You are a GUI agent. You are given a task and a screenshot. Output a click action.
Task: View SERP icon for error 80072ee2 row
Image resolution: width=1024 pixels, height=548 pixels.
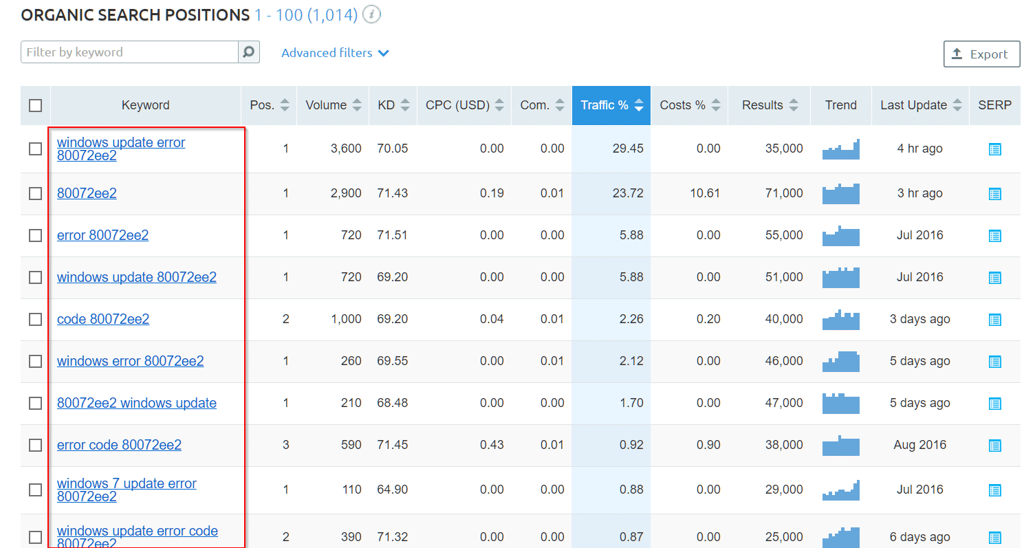point(994,236)
